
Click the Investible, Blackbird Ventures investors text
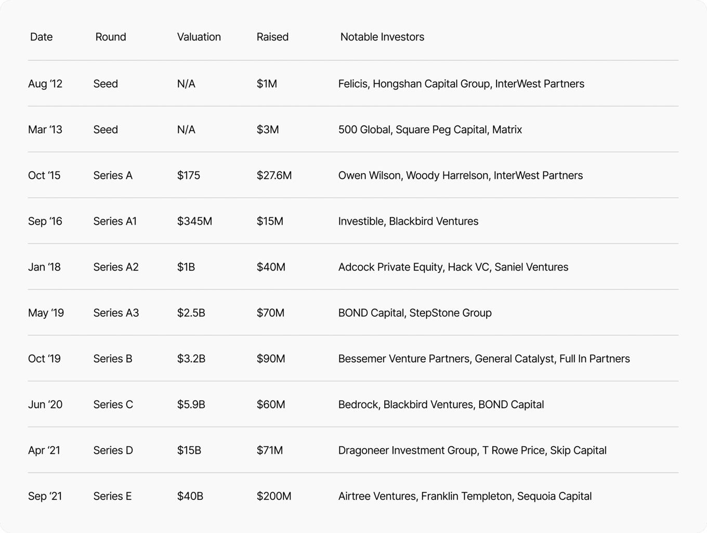coord(408,221)
